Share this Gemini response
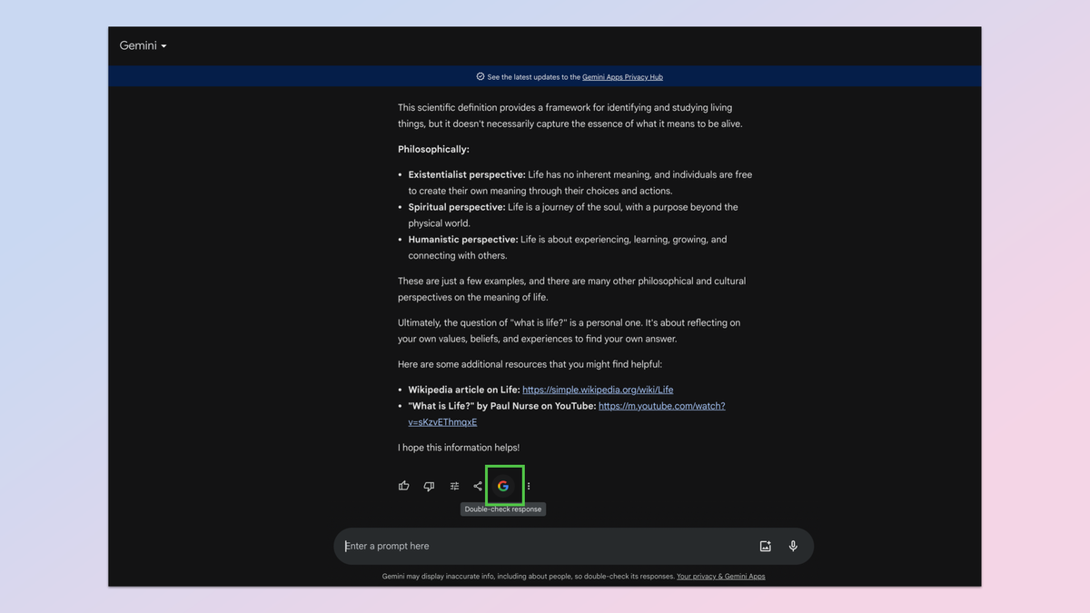The height and width of the screenshot is (613, 1090). coord(478,486)
